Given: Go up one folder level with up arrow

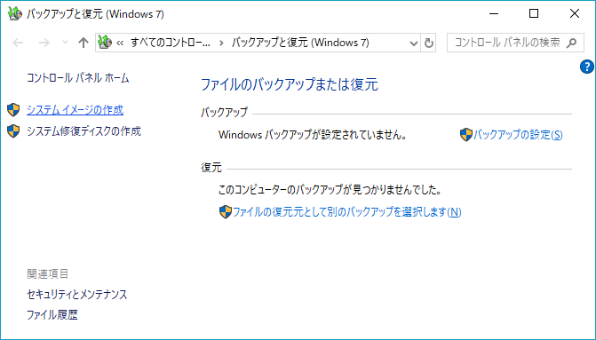Looking at the screenshot, I should pos(83,43).
